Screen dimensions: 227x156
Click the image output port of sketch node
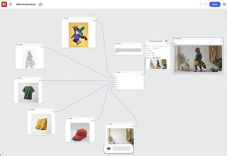(43, 47)
